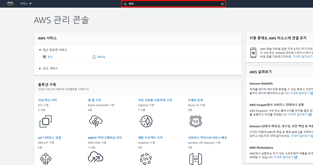Select the Amazon Redshift heading text
This screenshot has height=165, width=313.
261,84
